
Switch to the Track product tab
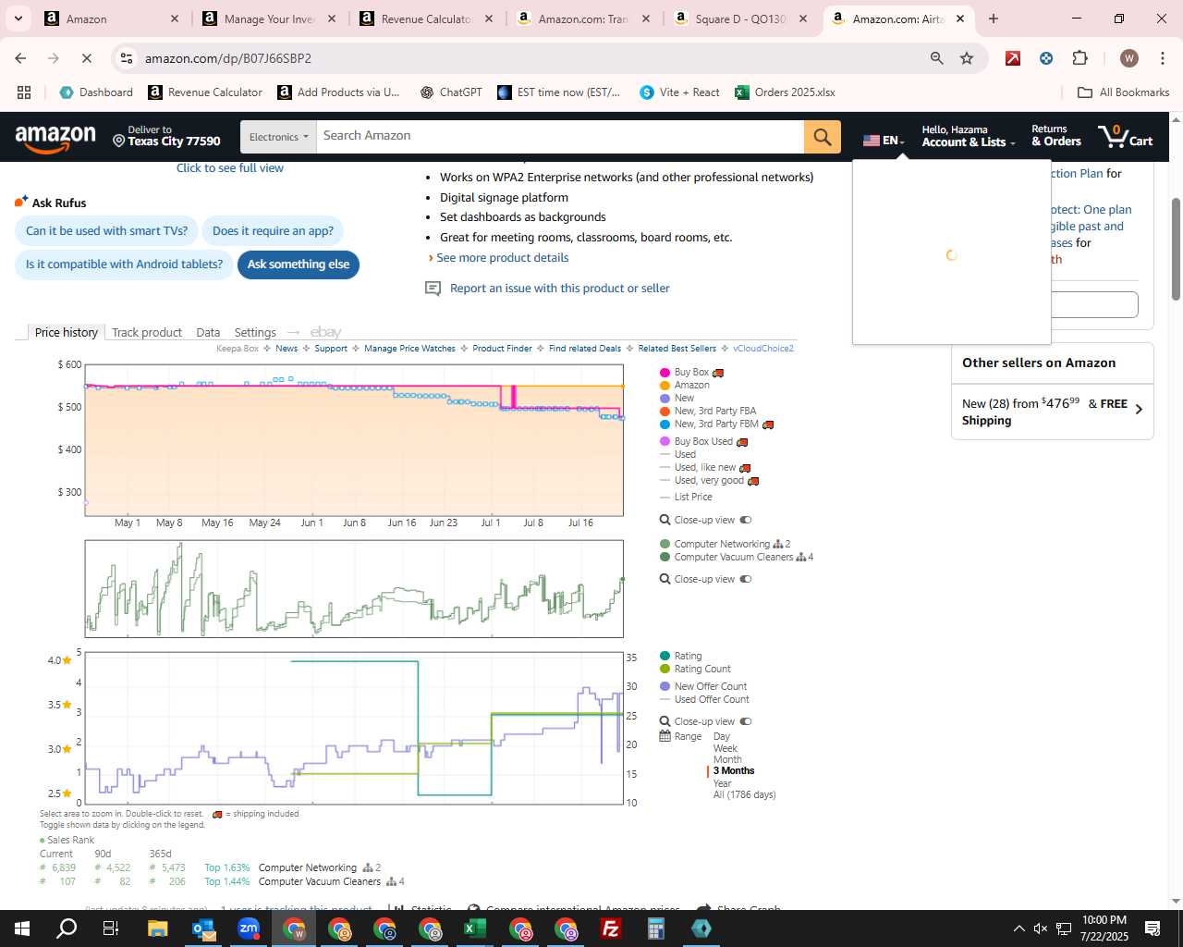[x=147, y=332]
